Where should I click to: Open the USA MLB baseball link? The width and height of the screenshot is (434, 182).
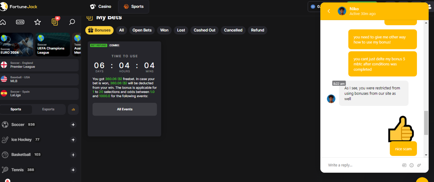pyautogui.click(x=39, y=79)
